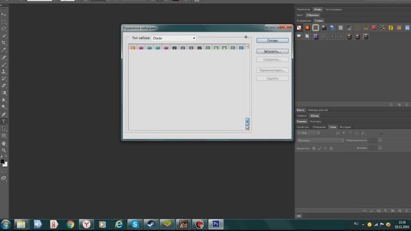Switch to the 'История' tab
The image size is (411, 231).
pyautogui.click(x=345, y=127)
